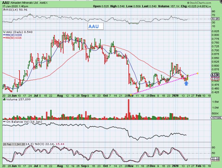Click 'Dec' on the price panel date axis
Screen dimensions: 222x168
click(153, 96)
